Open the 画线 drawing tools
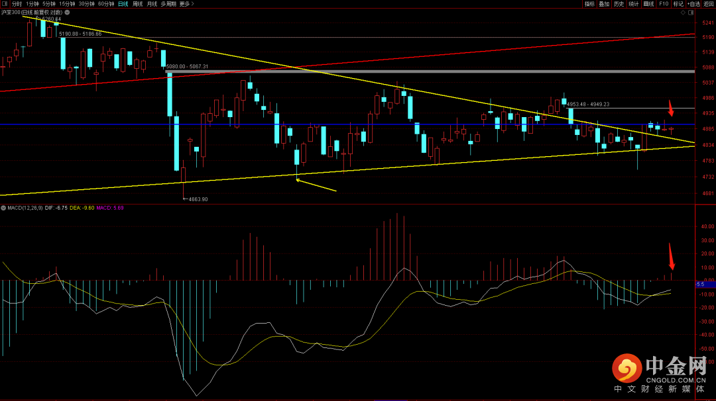This screenshot has height=401, width=716. point(648,4)
